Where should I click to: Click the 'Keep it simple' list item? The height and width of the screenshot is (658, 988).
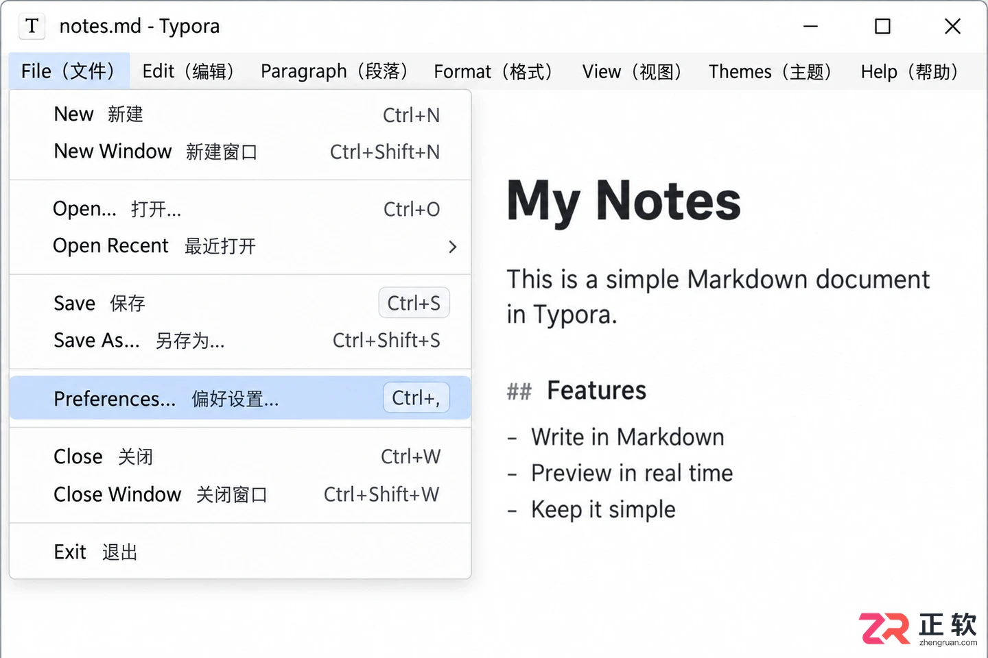pyautogui.click(x=603, y=510)
